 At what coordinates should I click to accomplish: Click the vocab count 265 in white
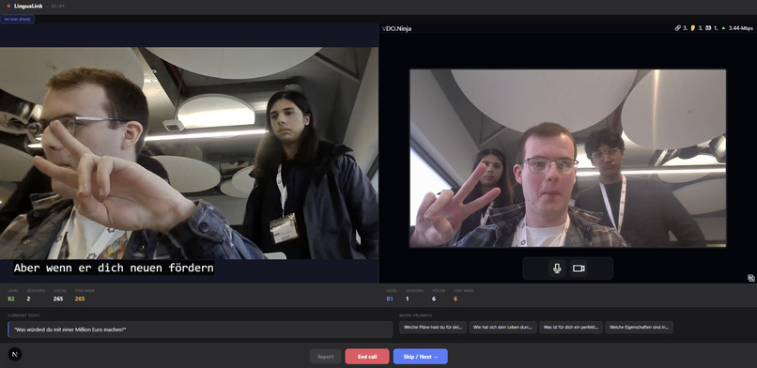58,299
